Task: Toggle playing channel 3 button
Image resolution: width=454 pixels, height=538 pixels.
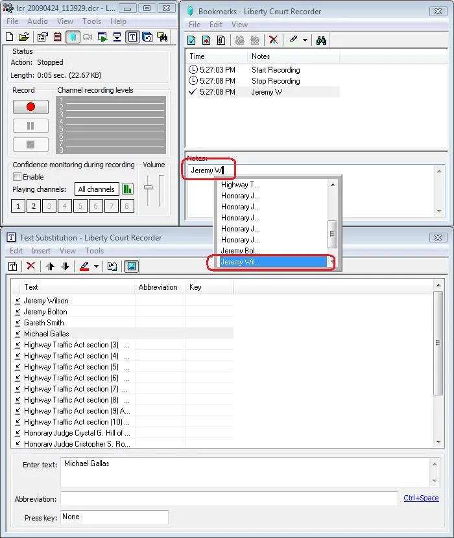Action: click(x=49, y=206)
